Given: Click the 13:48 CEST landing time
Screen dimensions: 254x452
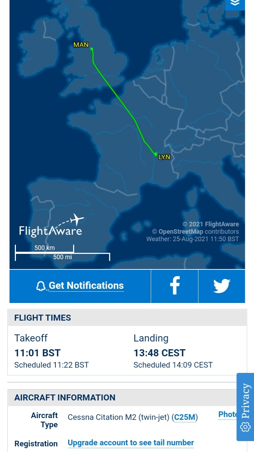Looking at the screenshot, I should click(159, 353).
